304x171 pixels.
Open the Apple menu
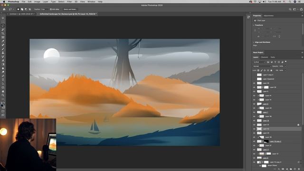[x=4, y=1]
